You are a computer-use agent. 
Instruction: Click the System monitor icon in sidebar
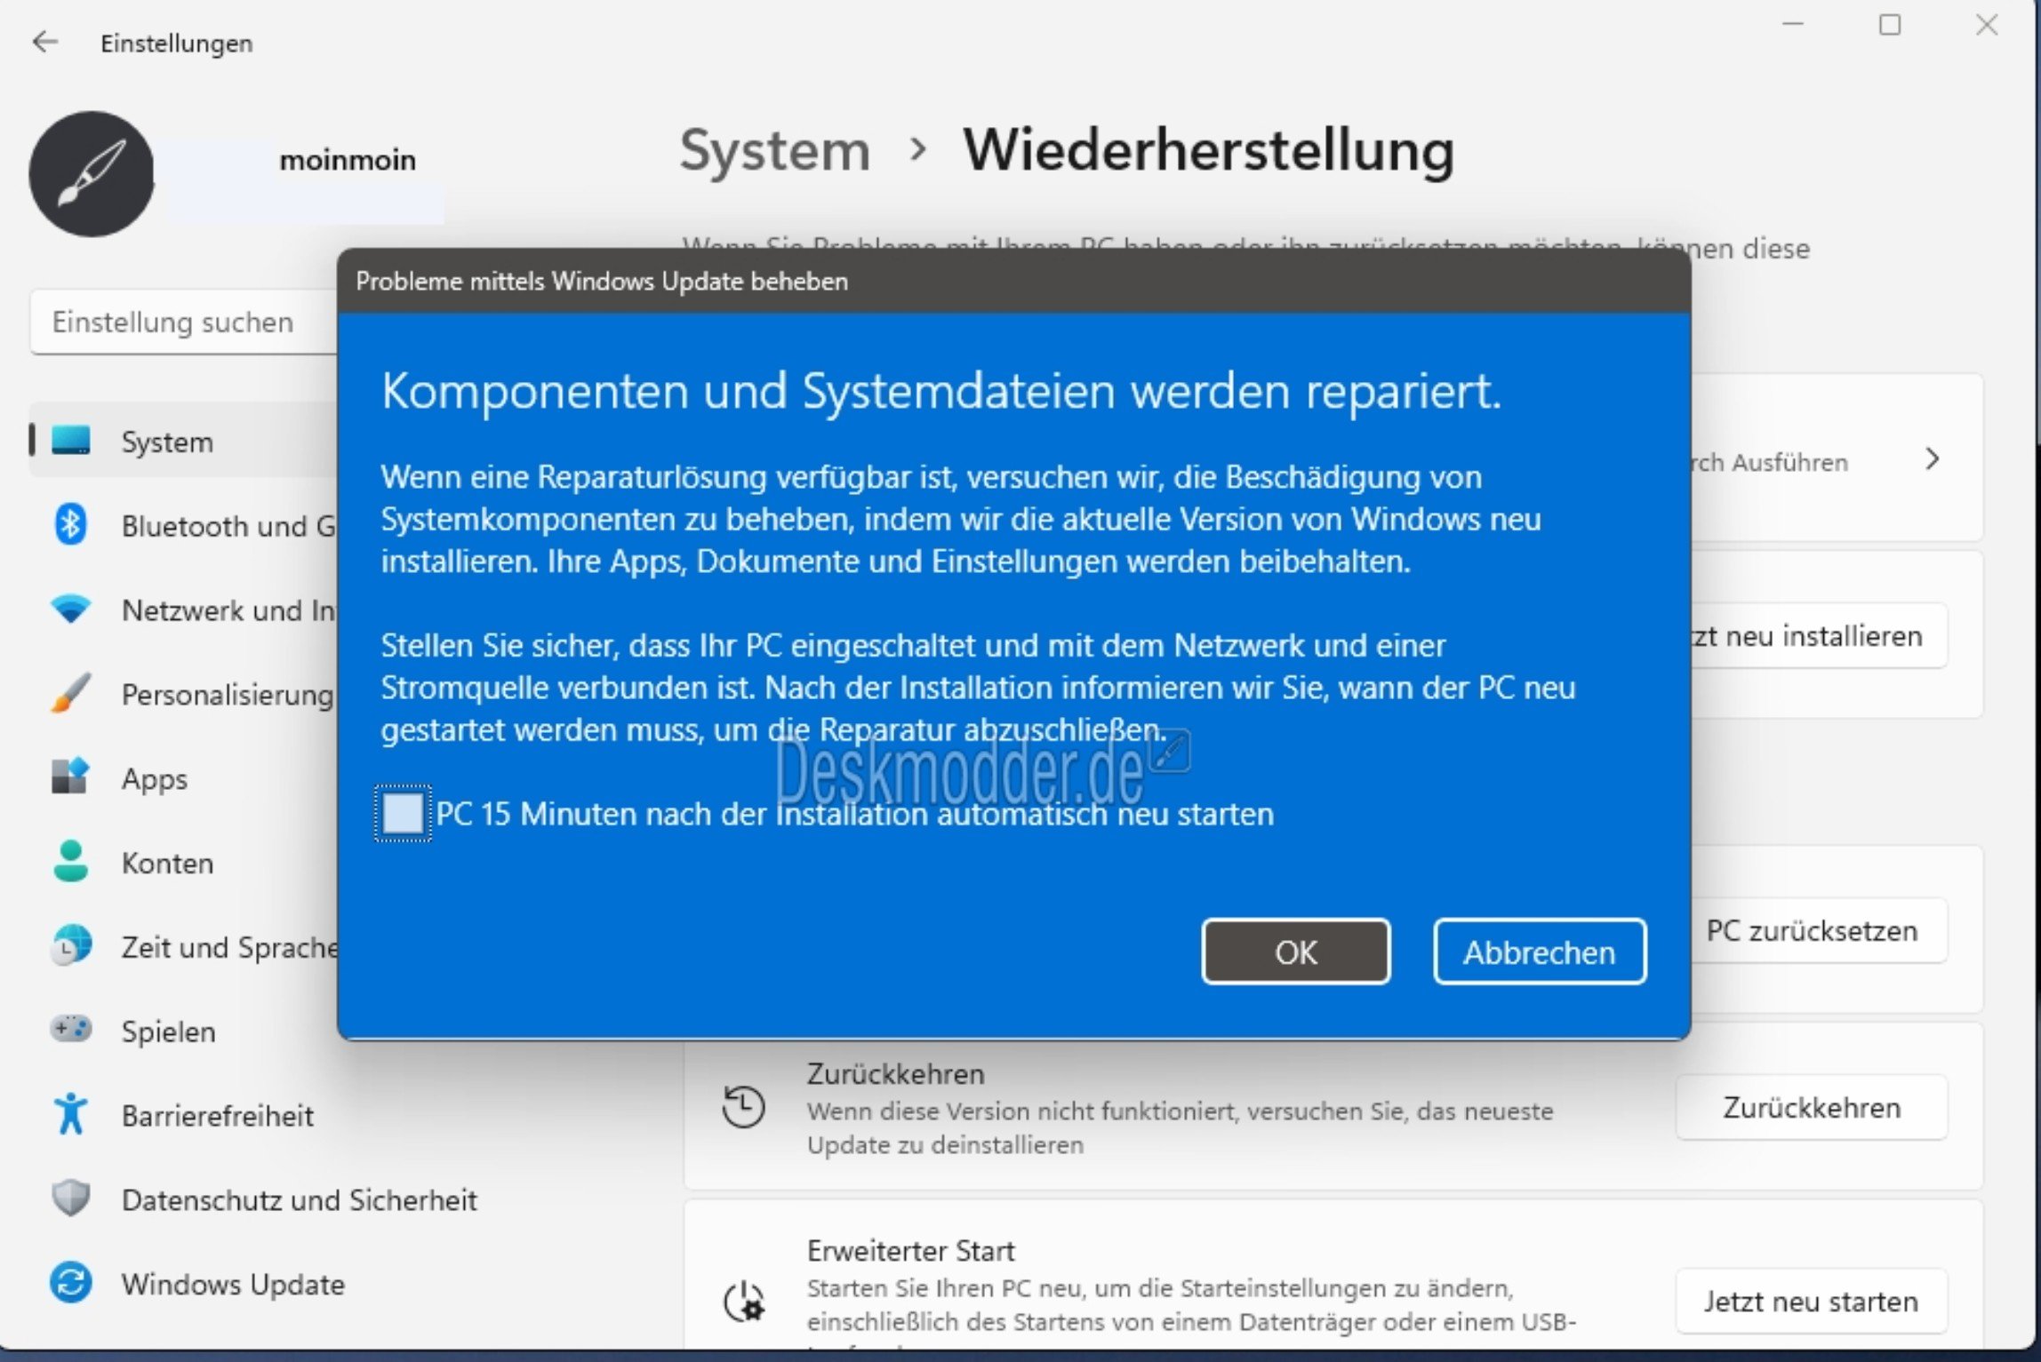[x=70, y=441]
